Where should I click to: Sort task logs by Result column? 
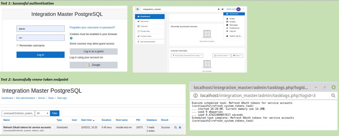pos(165,120)
